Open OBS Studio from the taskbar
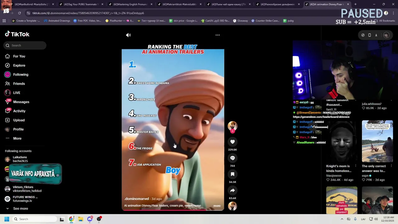The width and height of the screenshot is (398, 224). coord(99,219)
